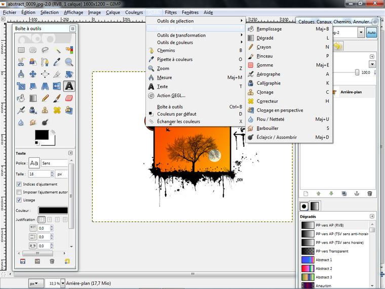Open the text Couleur black swatch
385x289 pixels.
pos(53,210)
